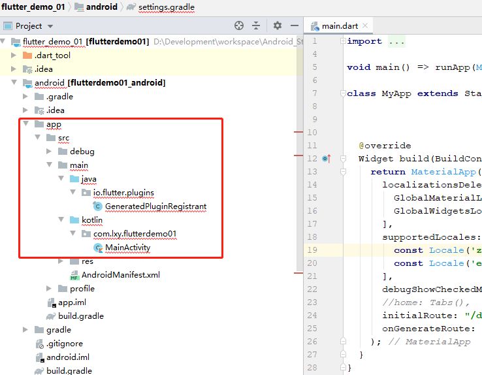Image resolution: width=482 pixels, height=375 pixels.
Task: Select build.gradle under app folder
Action: [81, 316]
